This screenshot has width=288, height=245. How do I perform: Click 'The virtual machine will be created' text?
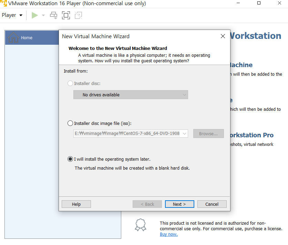(x=132, y=168)
